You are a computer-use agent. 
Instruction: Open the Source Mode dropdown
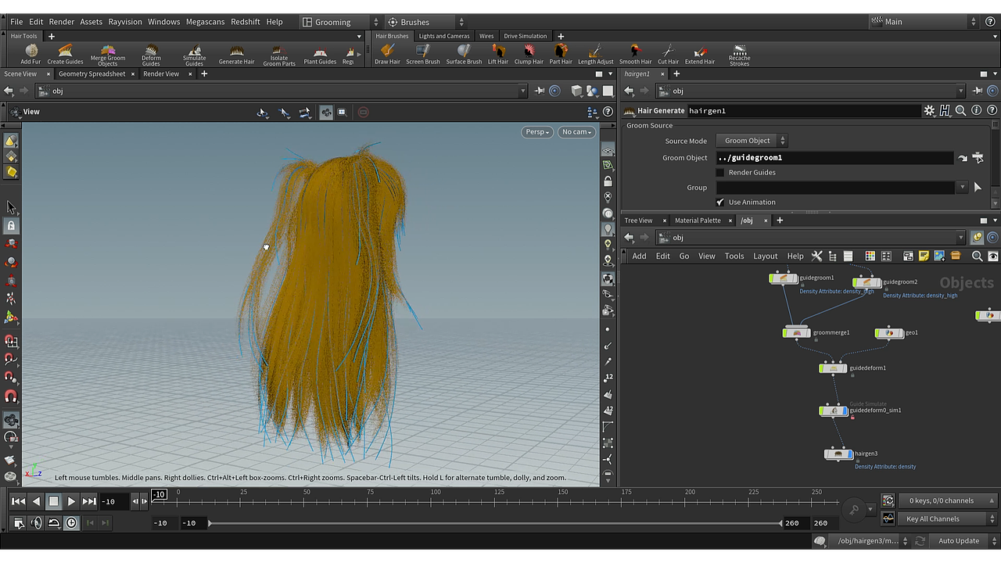[x=752, y=141]
